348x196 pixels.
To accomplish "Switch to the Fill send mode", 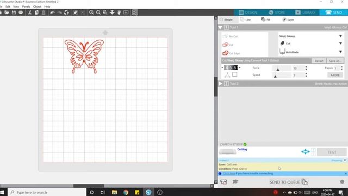I will click(x=266, y=20).
